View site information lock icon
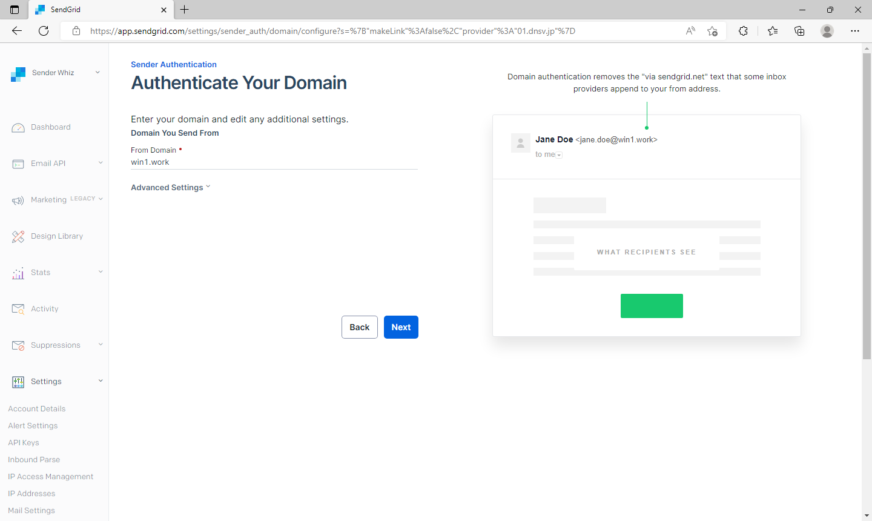Image resolution: width=872 pixels, height=521 pixels. coord(76,31)
